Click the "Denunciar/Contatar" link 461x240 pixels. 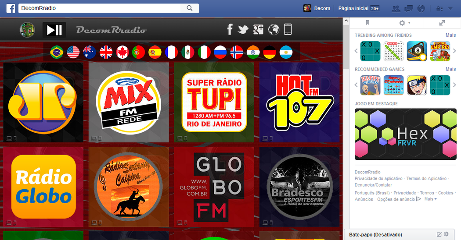point(373,185)
